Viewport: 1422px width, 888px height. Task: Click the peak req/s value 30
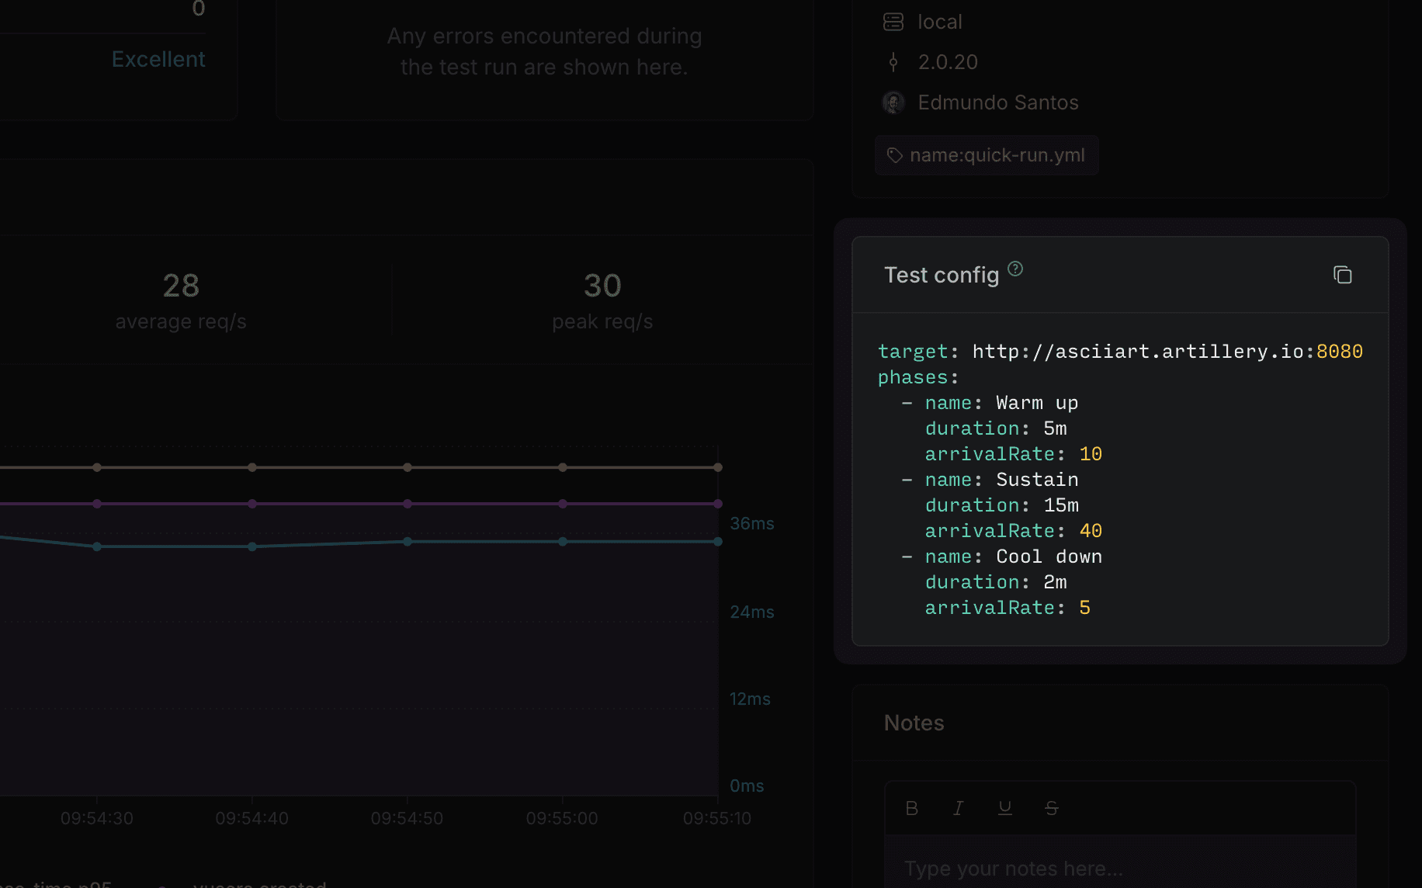coord(602,286)
